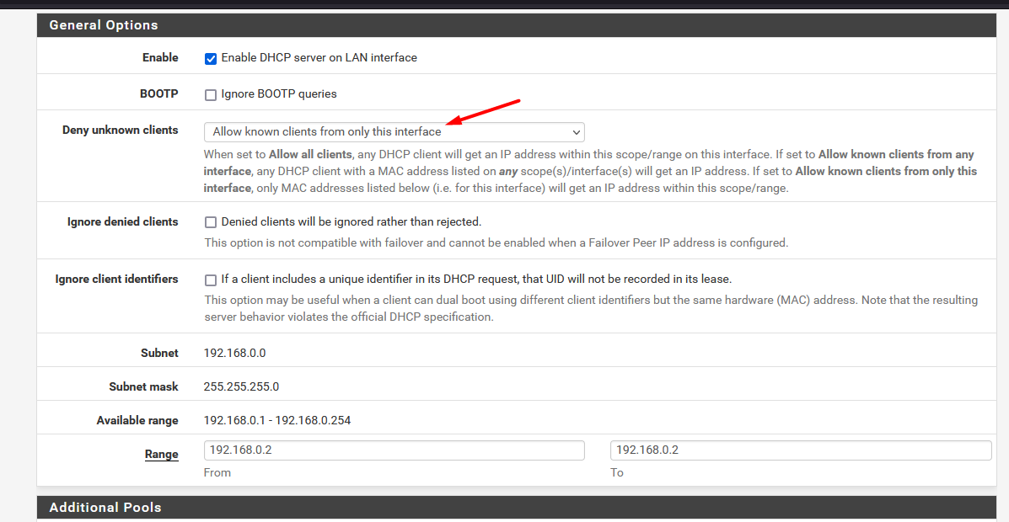Check the Ignore client identifiers box

point(211,280)
